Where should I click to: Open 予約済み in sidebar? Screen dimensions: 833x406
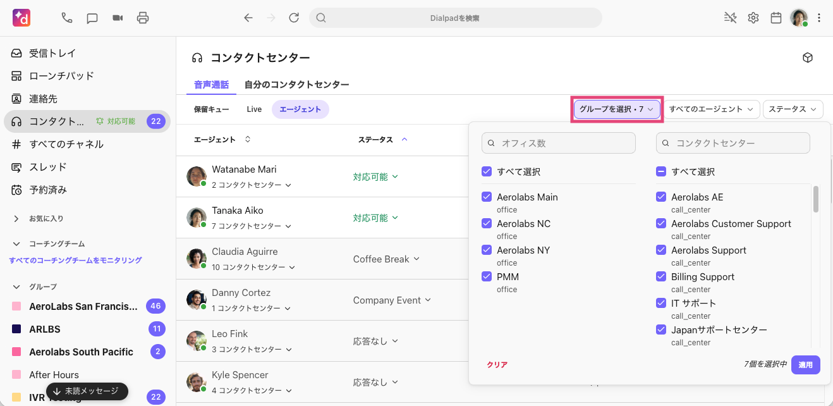87,190
